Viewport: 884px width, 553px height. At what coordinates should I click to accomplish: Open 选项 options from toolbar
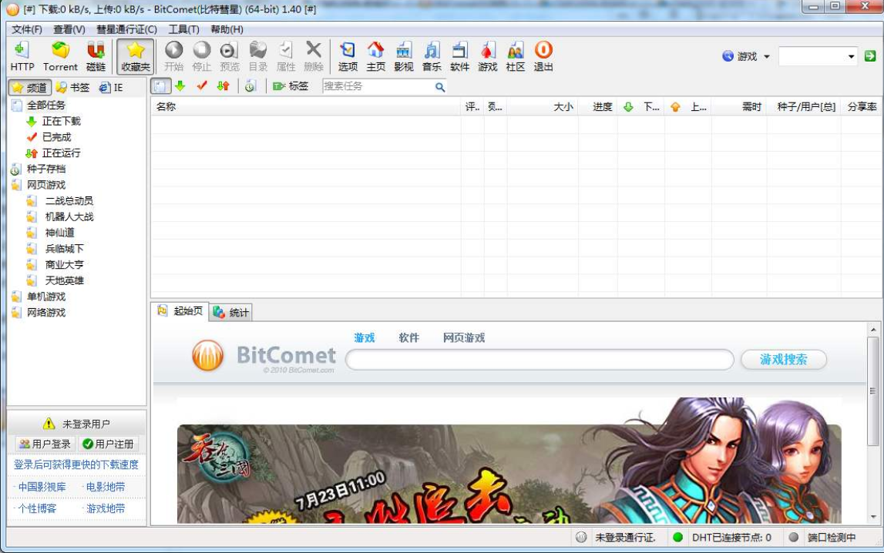348,56
